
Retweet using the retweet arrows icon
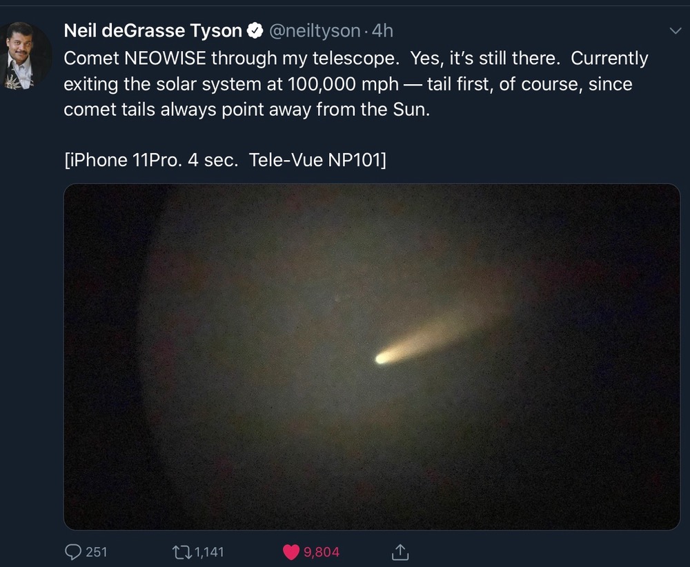click(x=181, y=552)
